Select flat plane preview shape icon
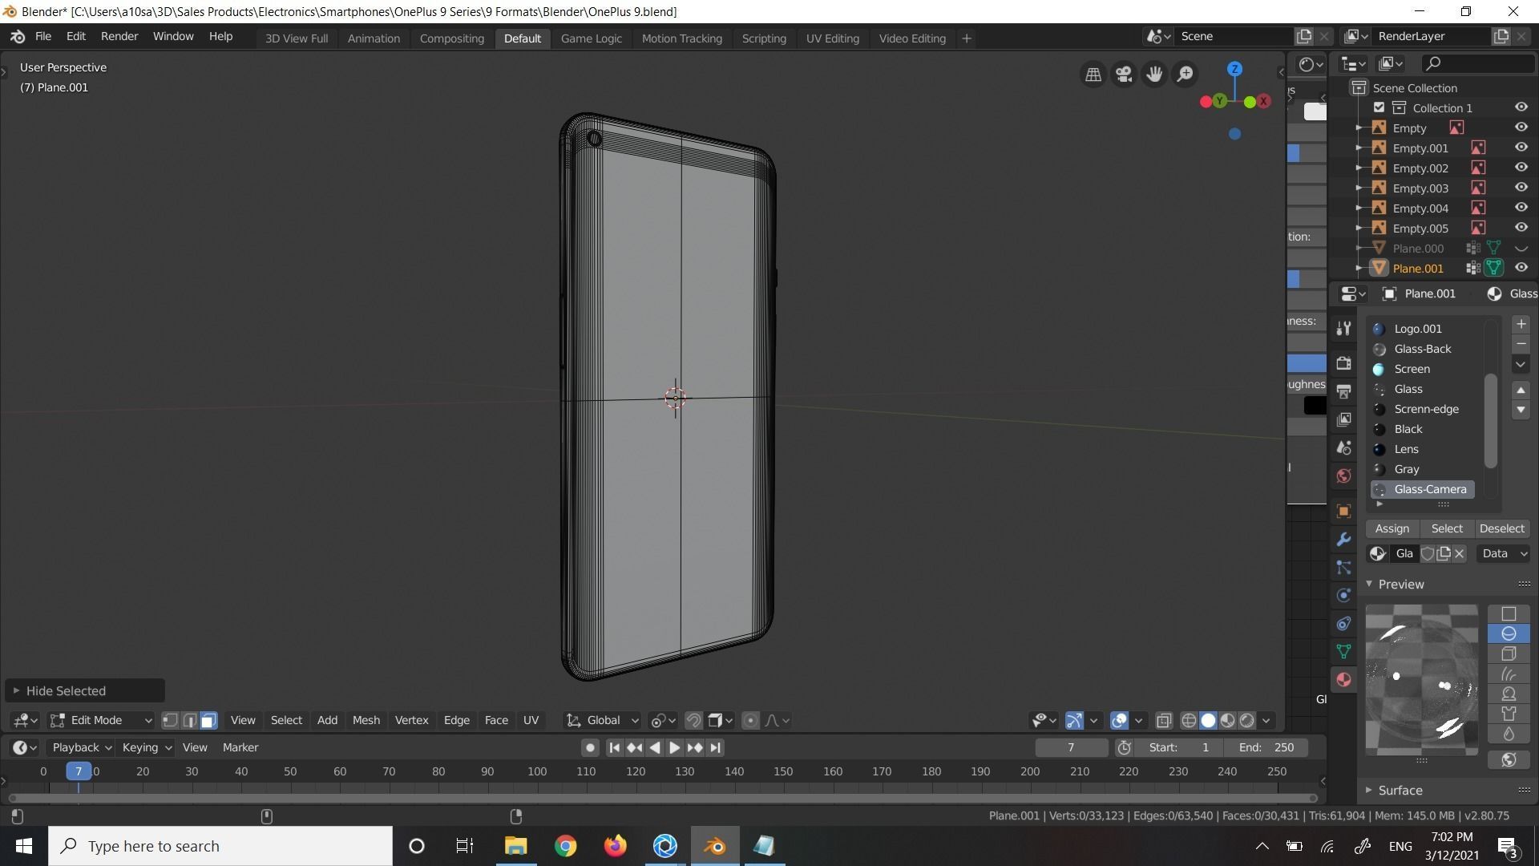The width and height of the screenshot is (1539, 866). click(1509, 613)
